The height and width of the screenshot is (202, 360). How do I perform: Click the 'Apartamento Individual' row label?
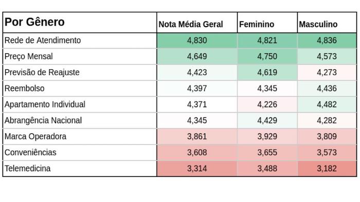80,105
